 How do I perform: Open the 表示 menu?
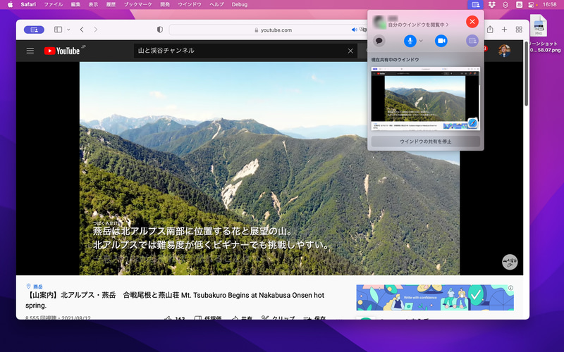pyautogui.click(x=93, y=4)
